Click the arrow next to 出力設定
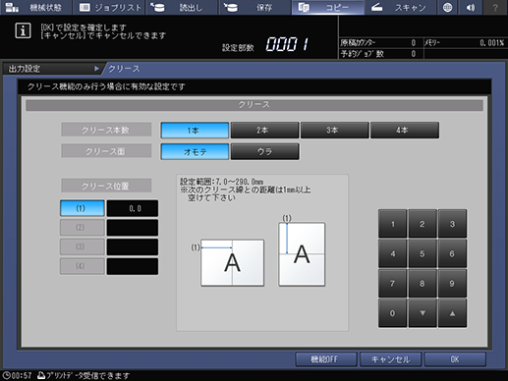 click(96, 69)
